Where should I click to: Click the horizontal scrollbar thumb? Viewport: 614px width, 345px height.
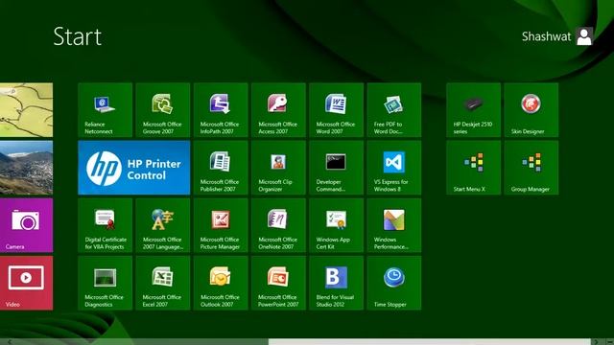(x=429, y=342)
